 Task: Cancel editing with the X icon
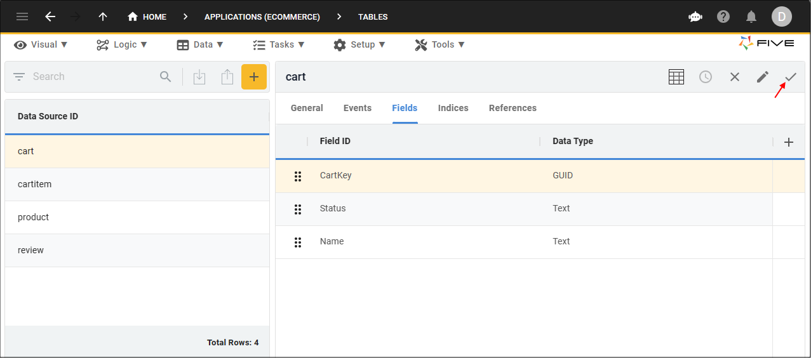735,77
